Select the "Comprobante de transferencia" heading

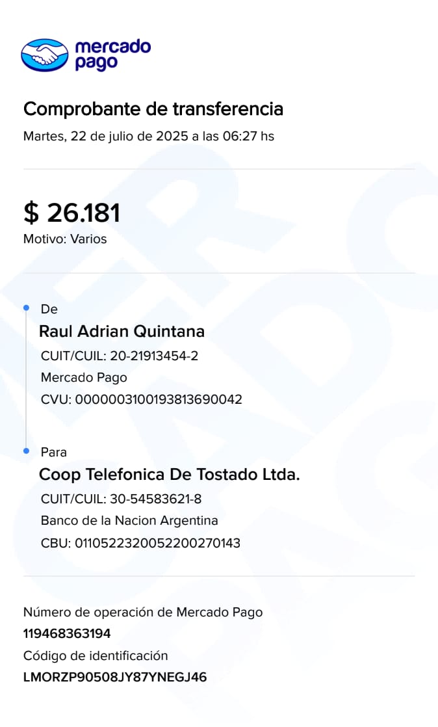tap(153, 109)
